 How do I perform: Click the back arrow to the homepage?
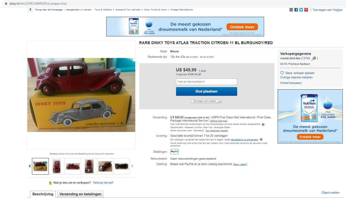[30, 10]
